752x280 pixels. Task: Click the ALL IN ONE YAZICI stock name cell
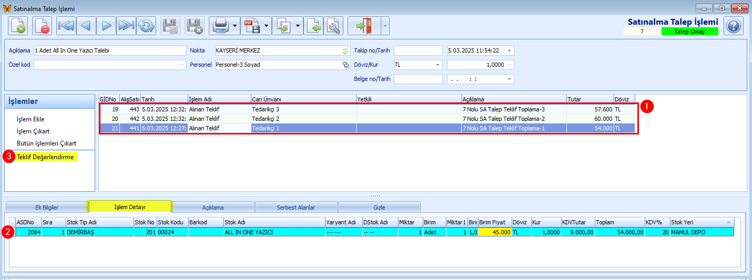(x=274, y=232)
